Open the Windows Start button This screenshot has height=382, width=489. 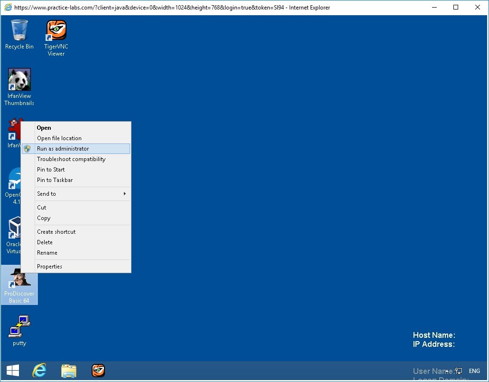[x=13, y=371]
